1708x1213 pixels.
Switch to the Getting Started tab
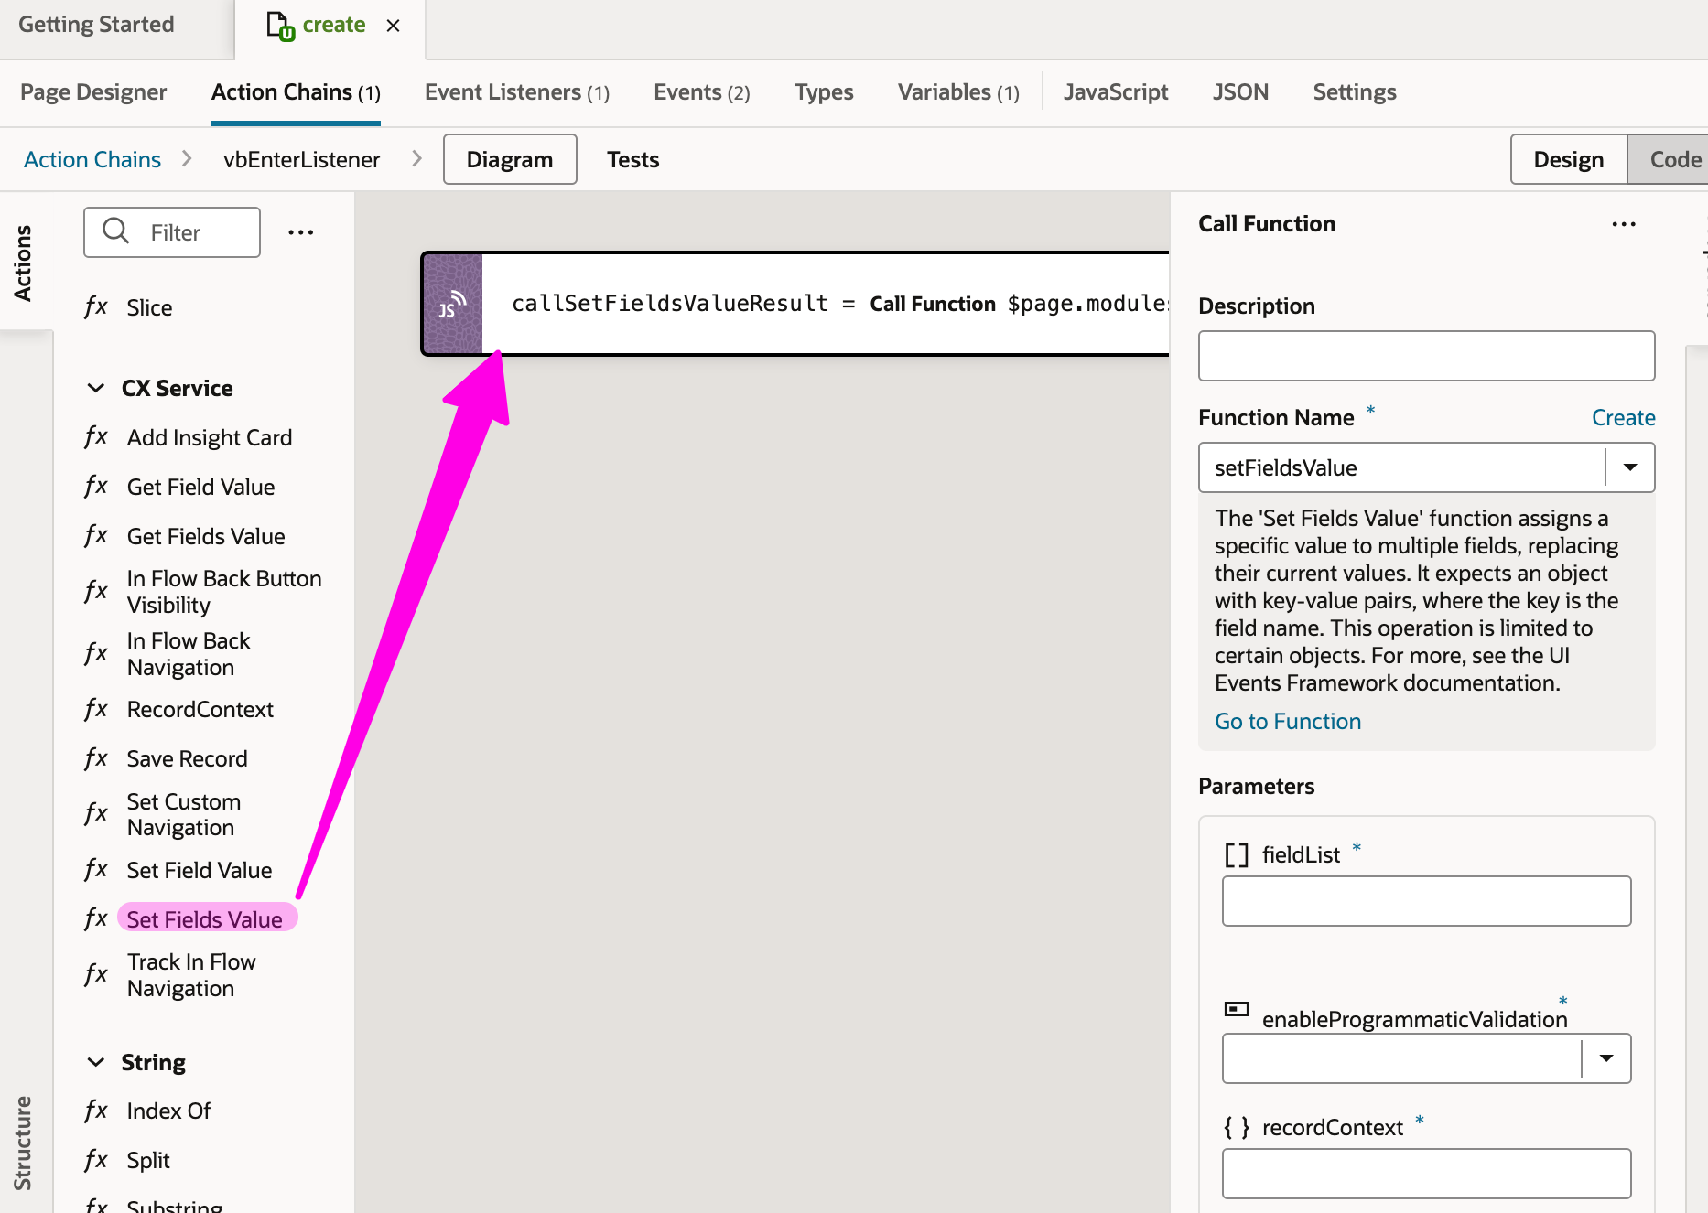(96, 26)
